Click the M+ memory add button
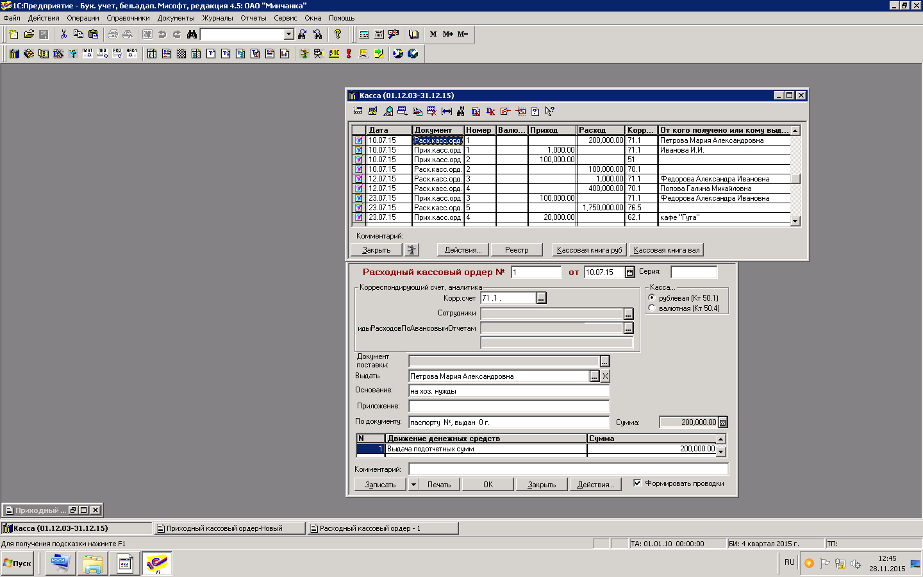 448,34
